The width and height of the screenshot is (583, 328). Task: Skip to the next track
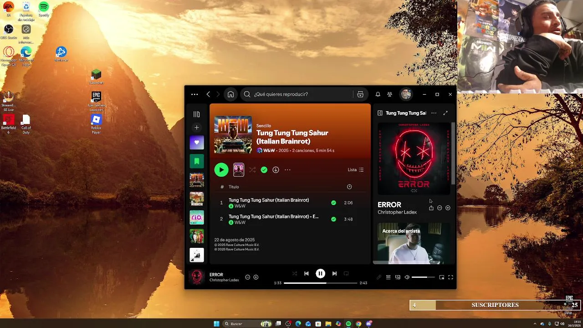coord(334,273)
